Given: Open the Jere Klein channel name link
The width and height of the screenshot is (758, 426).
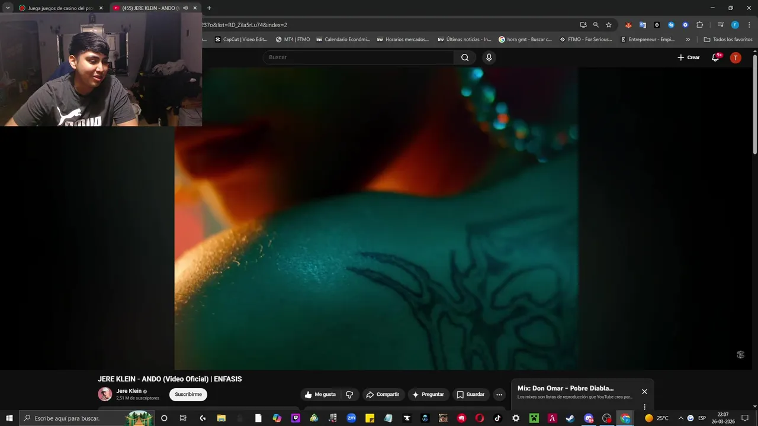Looking at the screenshot, I should (x=129, y=391).
